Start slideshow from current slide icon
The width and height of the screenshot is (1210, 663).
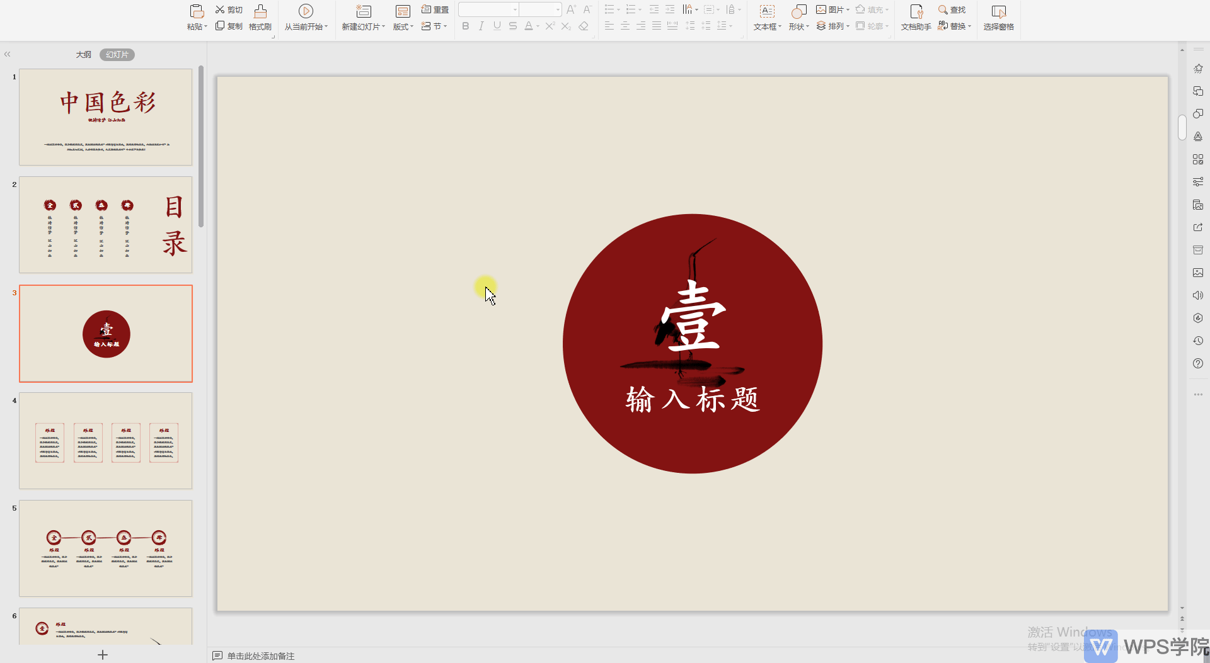click(306, 11)
